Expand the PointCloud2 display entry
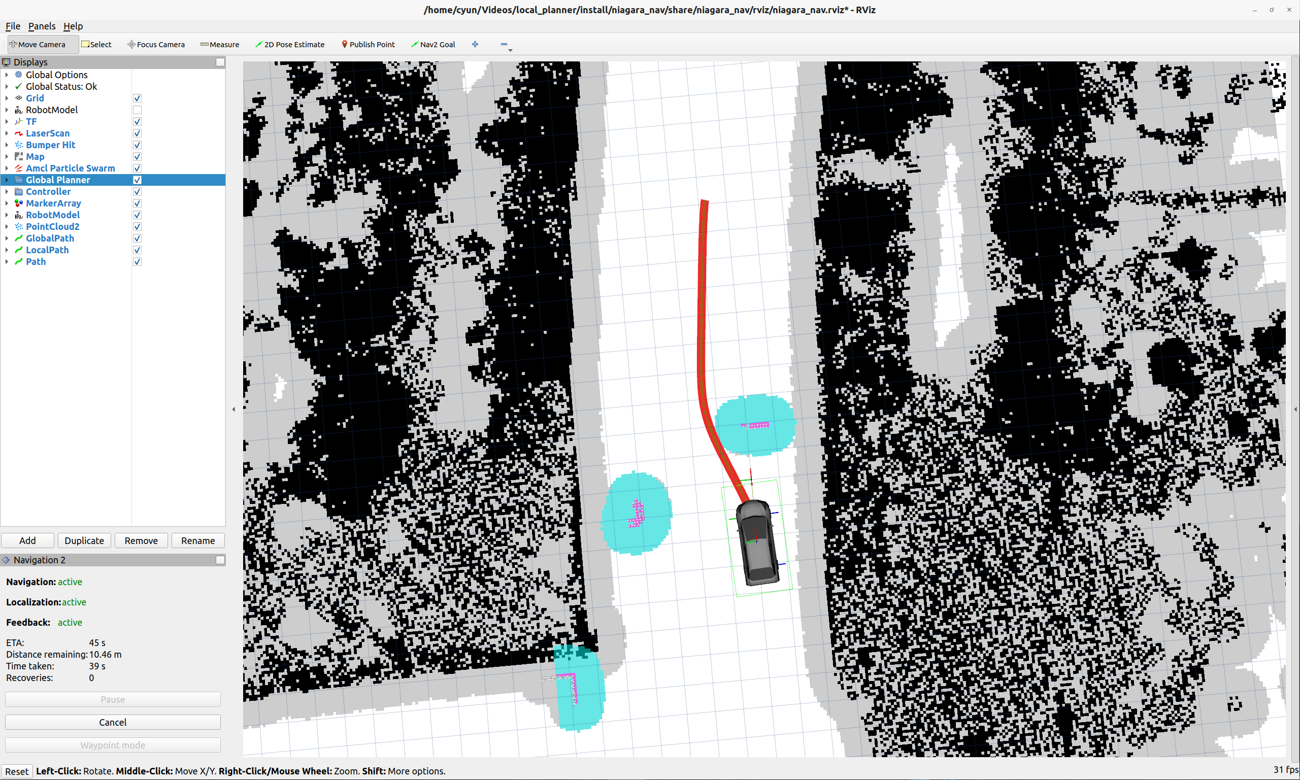The image size is (1300, 780). 7,226
